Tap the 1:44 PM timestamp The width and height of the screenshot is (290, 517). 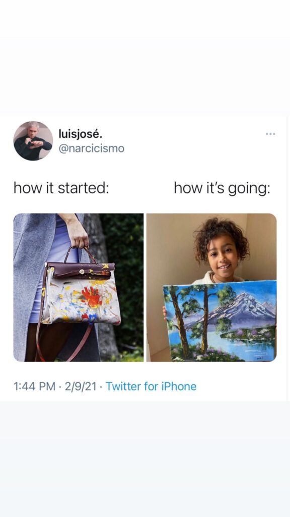click(34, 386)
